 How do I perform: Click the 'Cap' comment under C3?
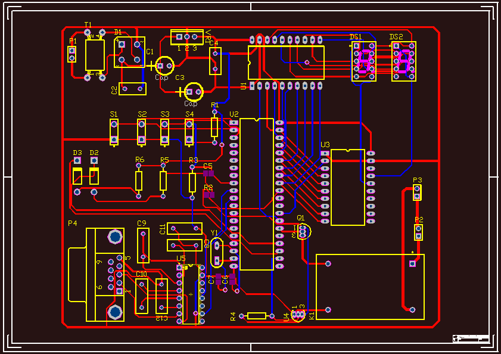point(191,104)
